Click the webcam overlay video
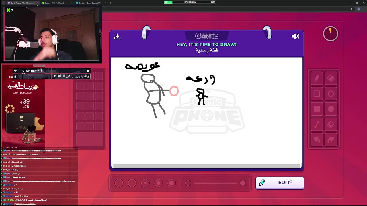The image size is (367, 206). 52,34
